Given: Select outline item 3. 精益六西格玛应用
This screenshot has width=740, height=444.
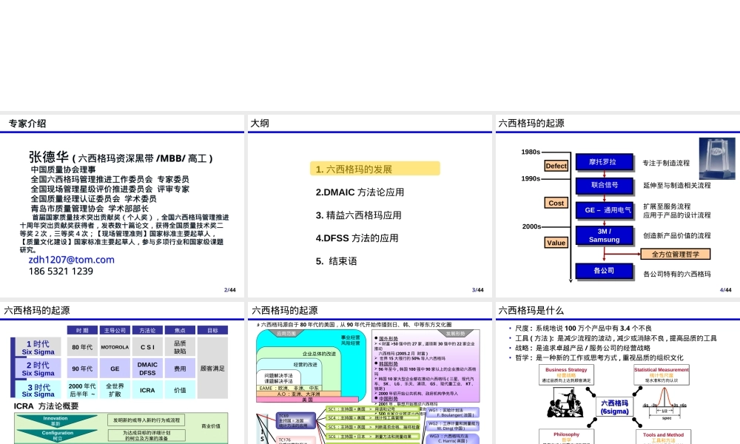Looking at the screenshot, I should pos(359,215).
